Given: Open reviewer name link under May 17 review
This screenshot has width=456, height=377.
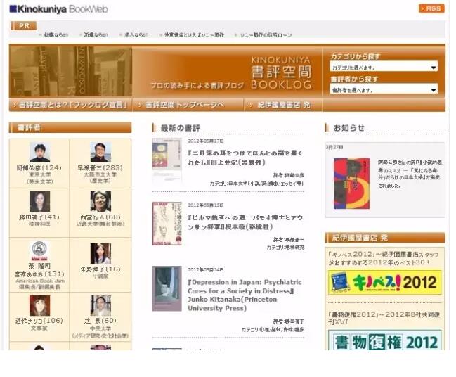Looking at the screenshot, I should point(294,175).
